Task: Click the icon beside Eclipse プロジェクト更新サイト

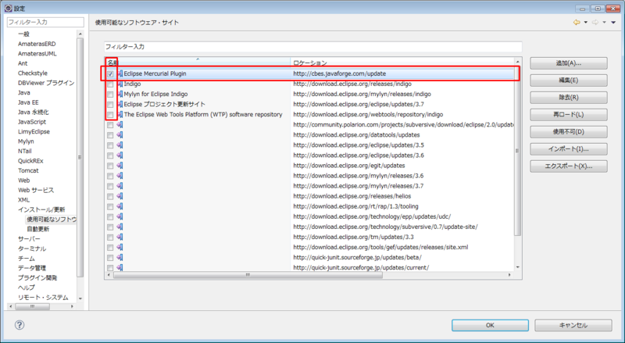Action: click(x=120, y=105)
